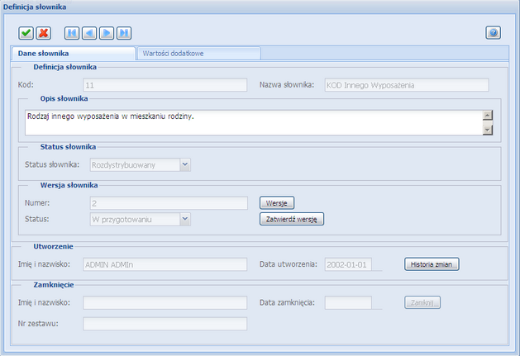The image size is (520, 356).
Task: Go to the next record
Action: click(x=107, y=33)
